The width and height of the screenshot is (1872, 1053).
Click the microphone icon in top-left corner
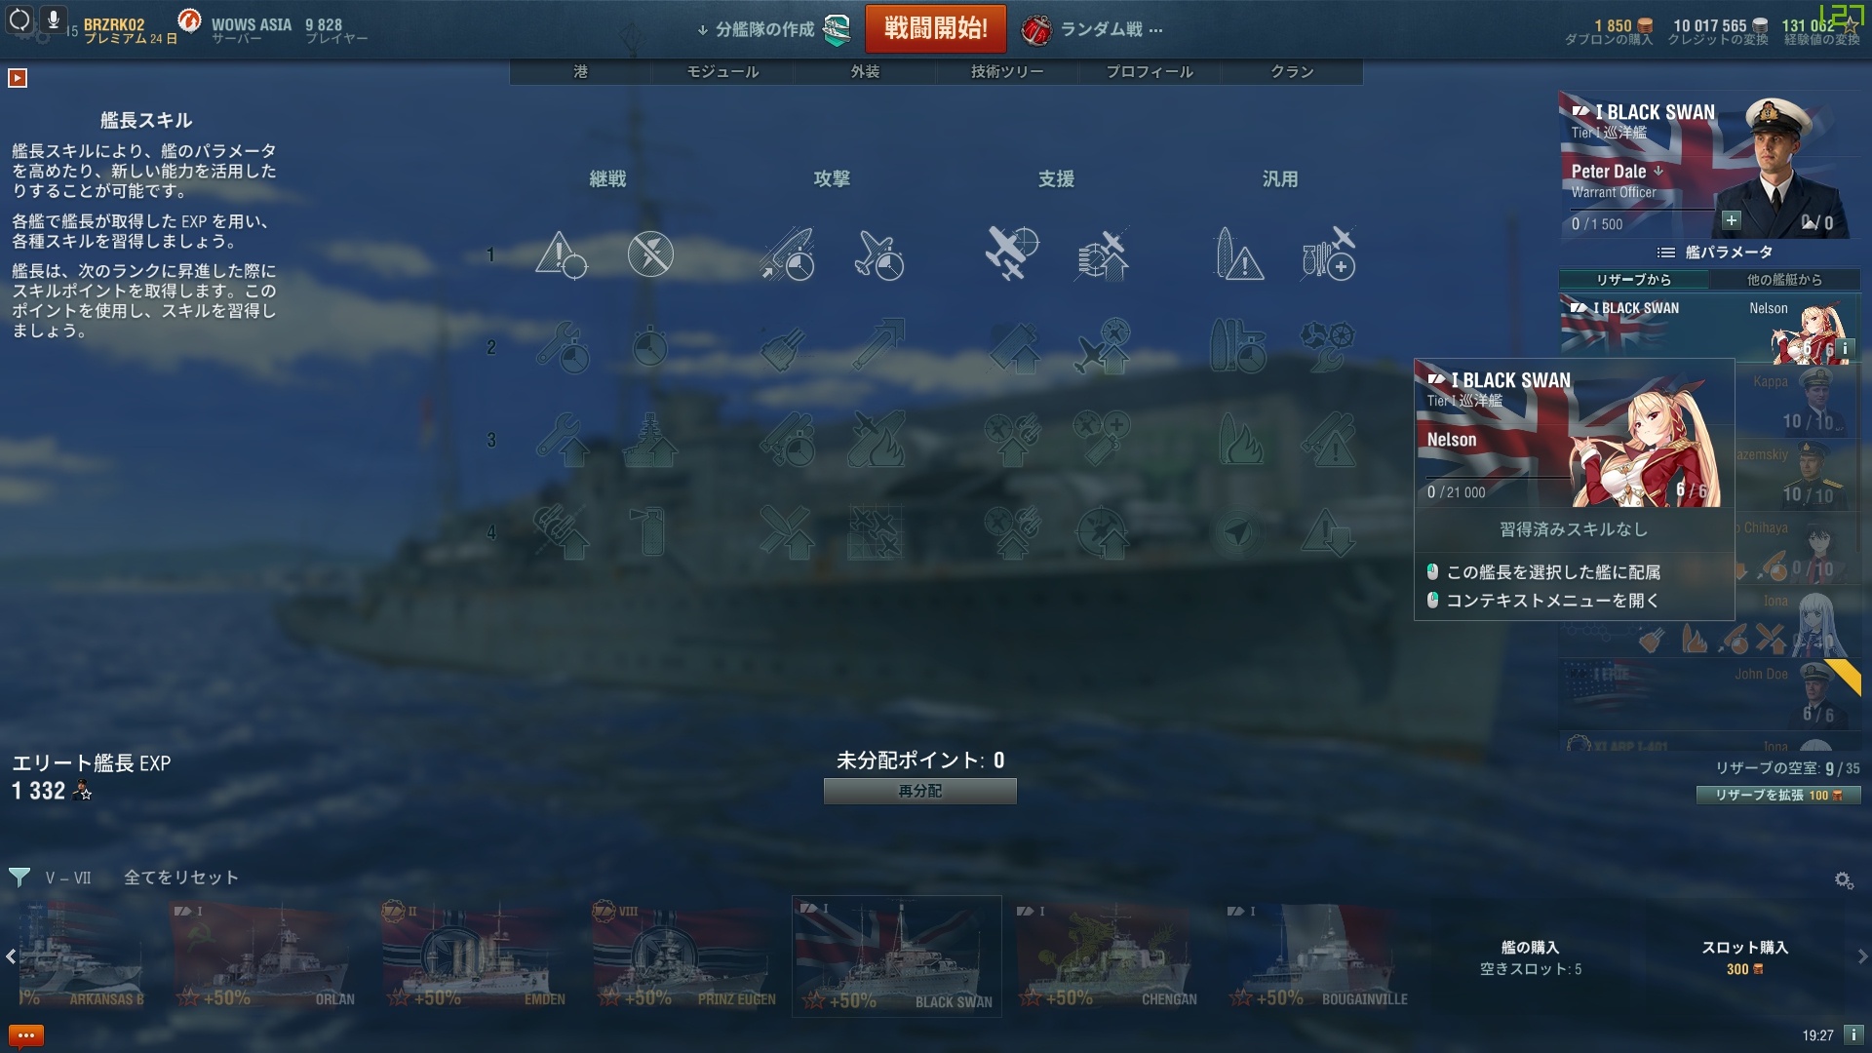pos(54,19)
